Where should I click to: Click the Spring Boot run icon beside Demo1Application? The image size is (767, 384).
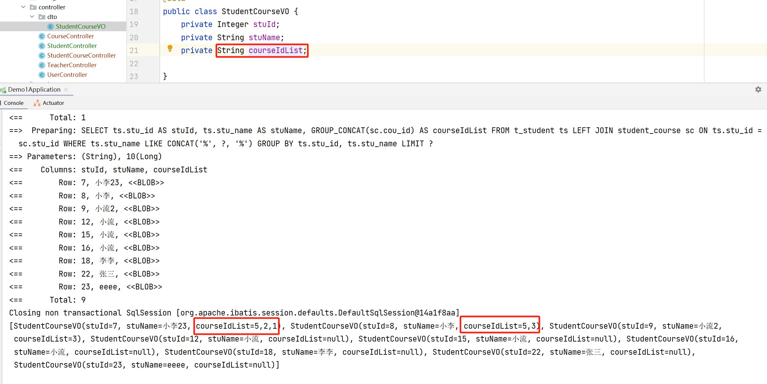coord(3,90)
